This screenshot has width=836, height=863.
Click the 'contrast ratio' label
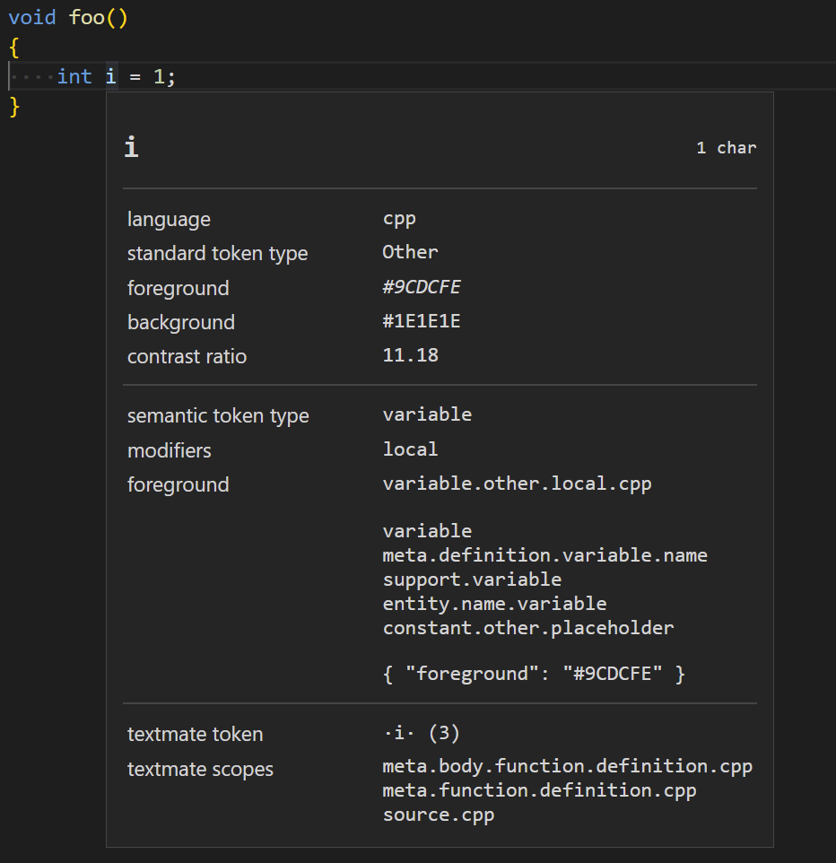pos(187,357)
